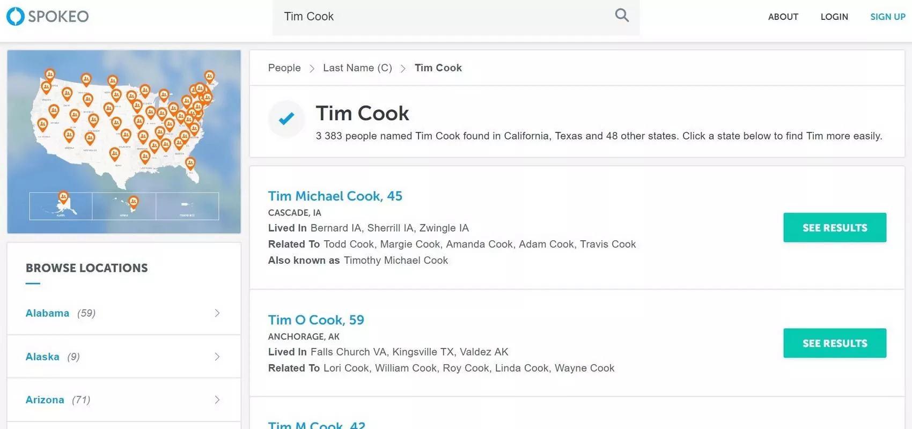Select the Alaska map pin
The image size is (912, 429).
(x=63, y=197)
